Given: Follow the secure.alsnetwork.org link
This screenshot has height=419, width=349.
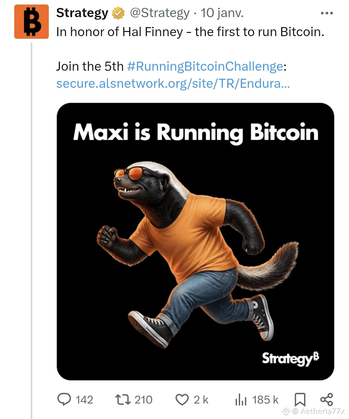Looking at the screenshot, I should pyautogui.click(x=173, y=84).
